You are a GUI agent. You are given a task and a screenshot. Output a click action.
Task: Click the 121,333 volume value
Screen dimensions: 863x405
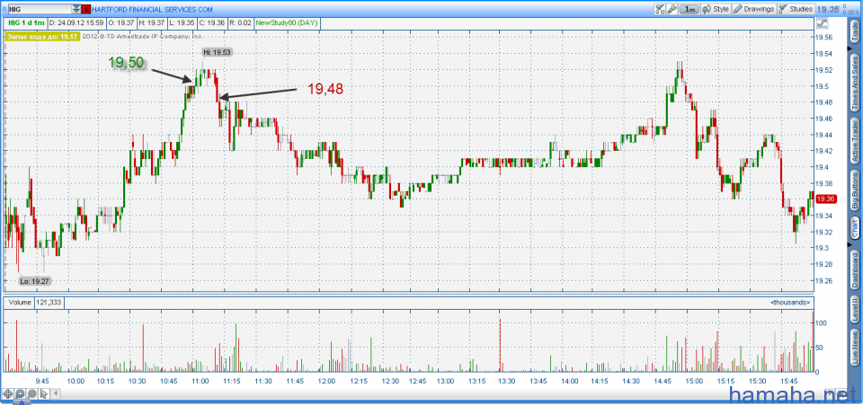(x=49, y=303)
